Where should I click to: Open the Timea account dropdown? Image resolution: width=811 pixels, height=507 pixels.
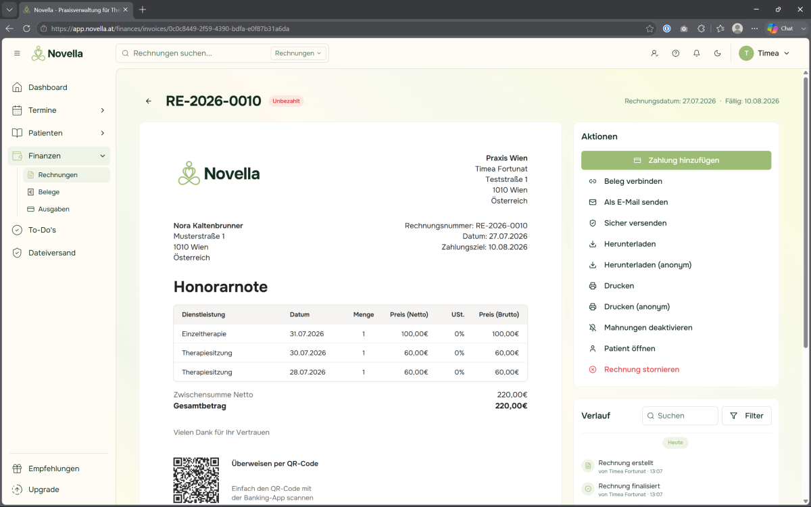click(x=764, y=53)
